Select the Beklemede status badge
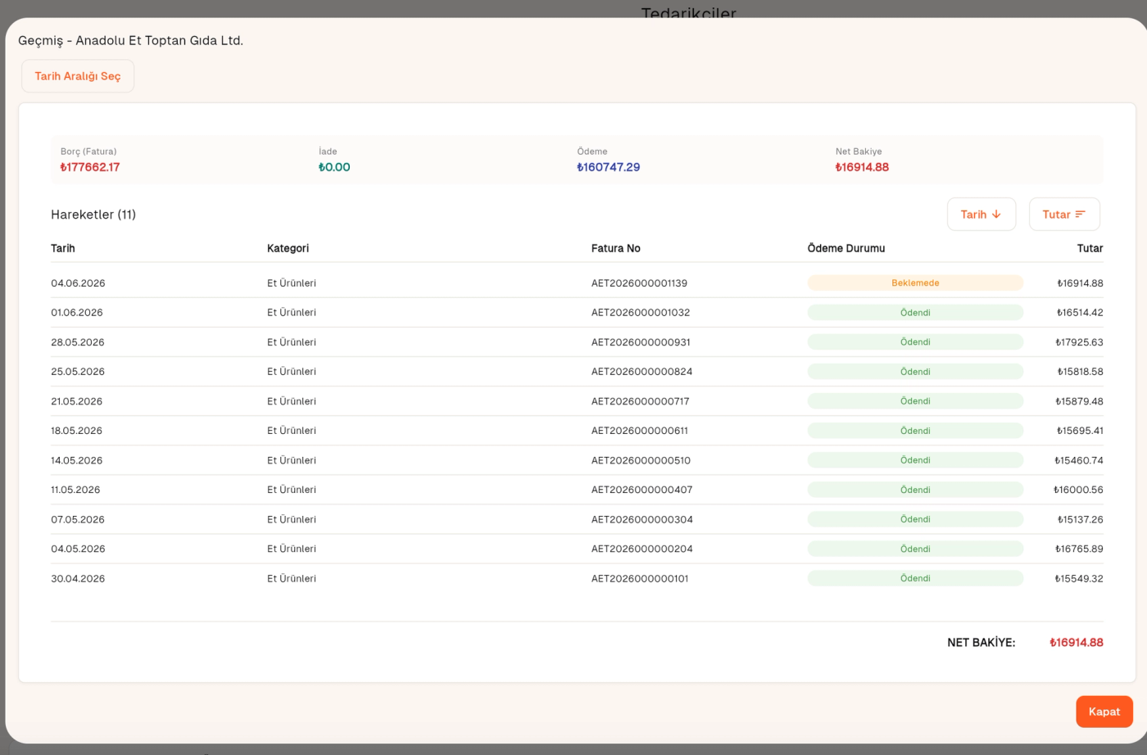The width and height of the screenshot is (1147, 755). 915,283
